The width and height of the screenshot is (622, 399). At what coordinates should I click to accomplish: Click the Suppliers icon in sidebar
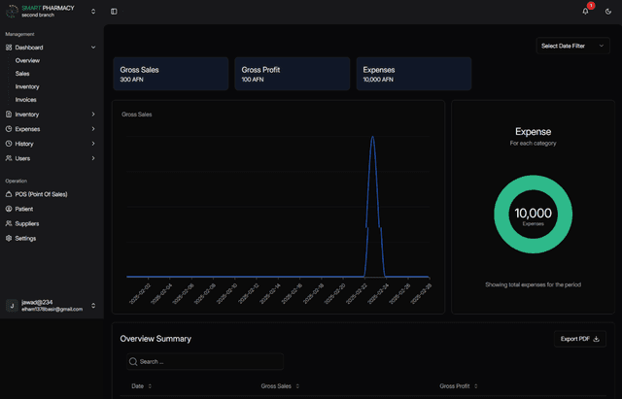(9, 223)
